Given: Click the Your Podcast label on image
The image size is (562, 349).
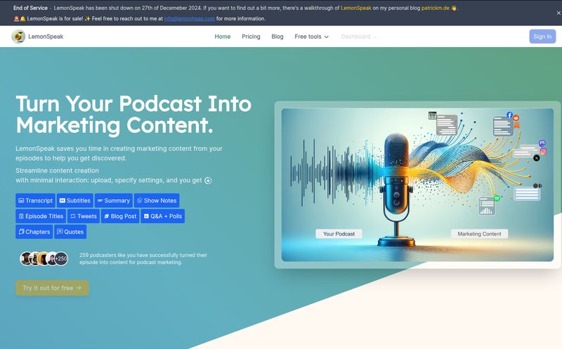Looking at the screenshot, I should [339, 234].
